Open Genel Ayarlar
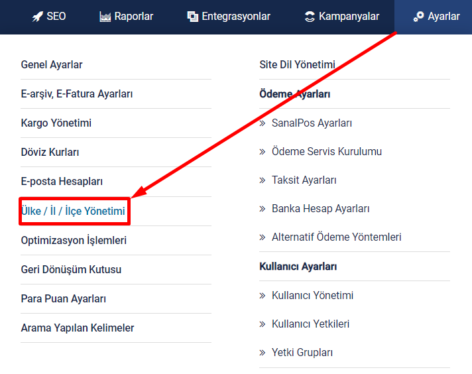This screenshot has height=374, width=472. [x=52, y=65]
